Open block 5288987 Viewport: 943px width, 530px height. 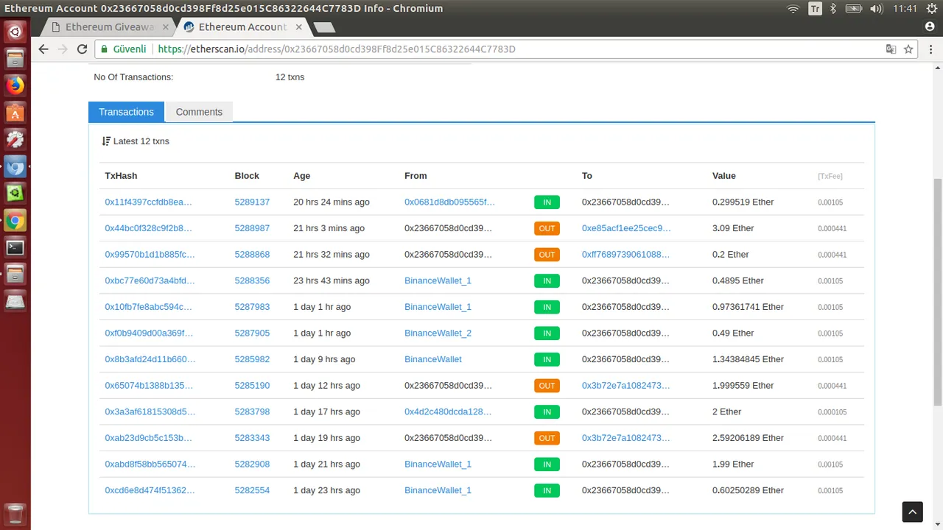point(252,228)
